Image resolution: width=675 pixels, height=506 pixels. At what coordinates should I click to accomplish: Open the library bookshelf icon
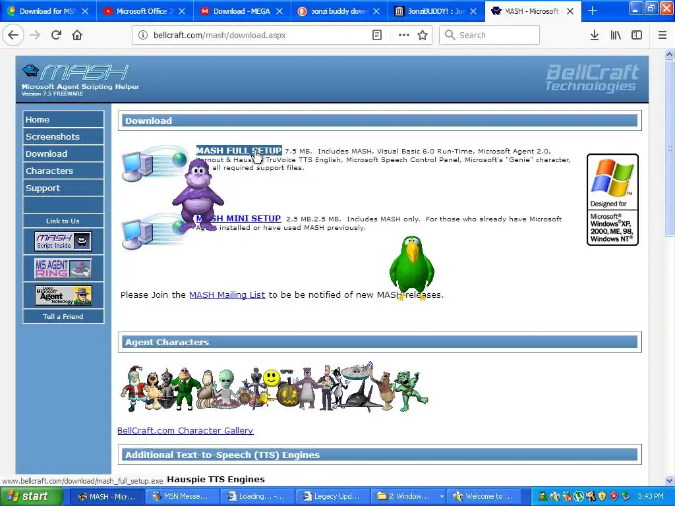pos(616,36)
